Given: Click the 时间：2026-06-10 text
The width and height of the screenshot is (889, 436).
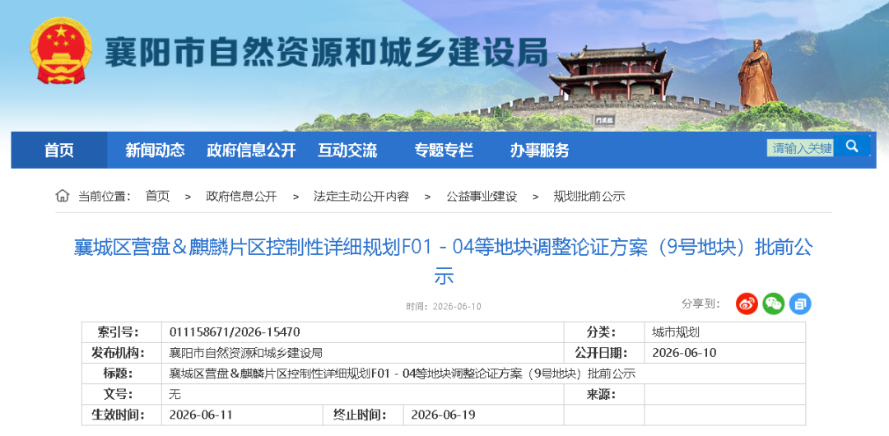Looking at the screenshot, I should [444, 306].
